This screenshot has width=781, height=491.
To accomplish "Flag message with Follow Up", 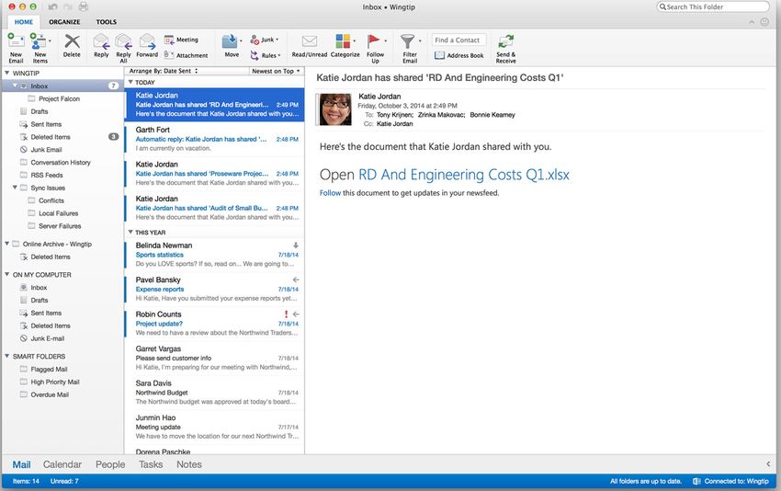I will pyautogui.click(x=375, y=48).
